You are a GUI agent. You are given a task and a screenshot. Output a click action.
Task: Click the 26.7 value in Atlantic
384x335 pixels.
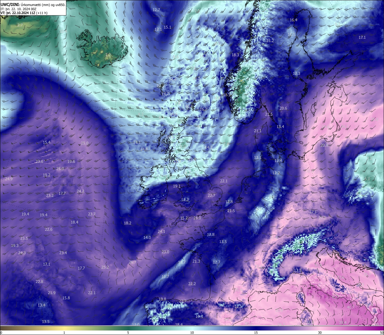133,262
